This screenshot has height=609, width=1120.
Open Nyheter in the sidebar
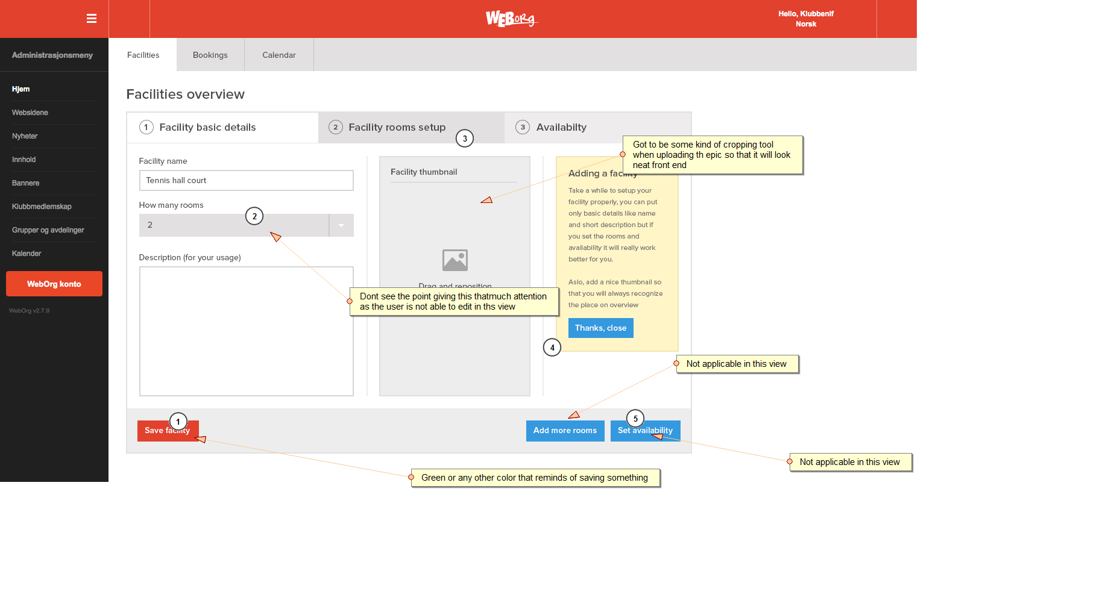pos(25,136)
